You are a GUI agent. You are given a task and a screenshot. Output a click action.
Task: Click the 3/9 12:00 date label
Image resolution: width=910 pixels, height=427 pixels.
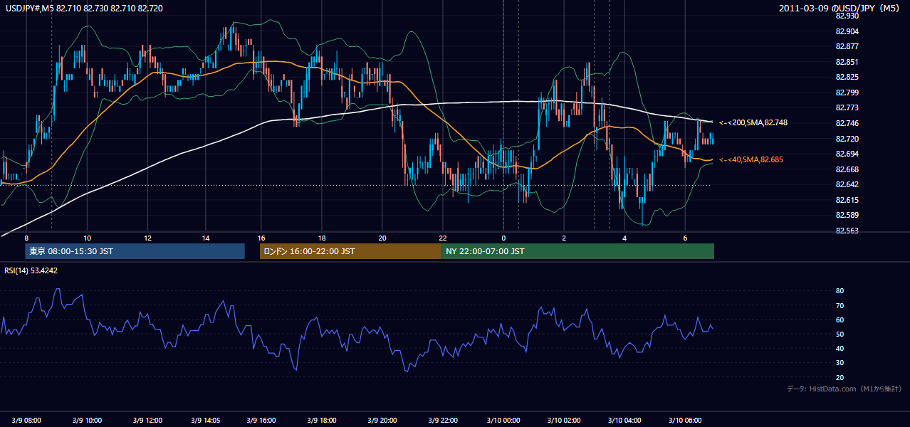148,420
